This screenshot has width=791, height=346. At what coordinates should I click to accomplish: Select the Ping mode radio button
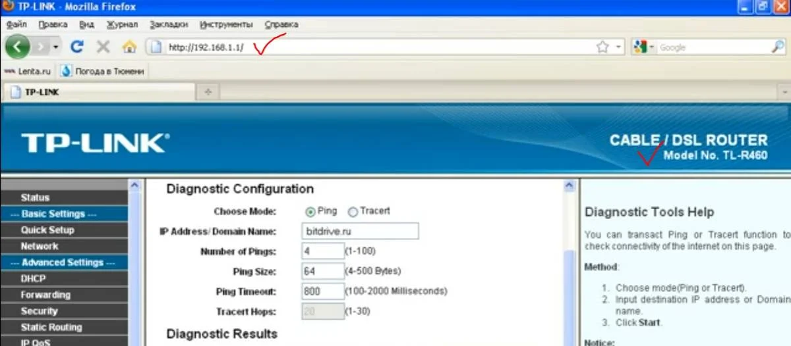tap(309, 212)
